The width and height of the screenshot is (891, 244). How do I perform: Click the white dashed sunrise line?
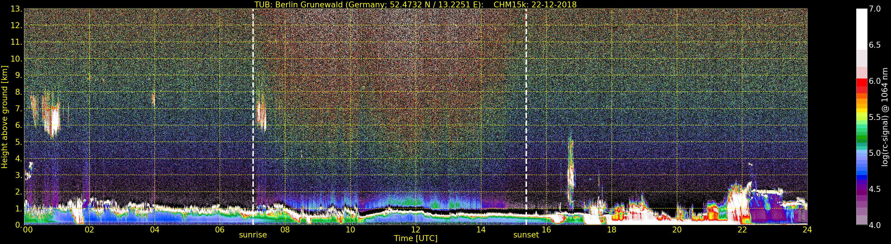pyautogui.click(x=253, y=117)
